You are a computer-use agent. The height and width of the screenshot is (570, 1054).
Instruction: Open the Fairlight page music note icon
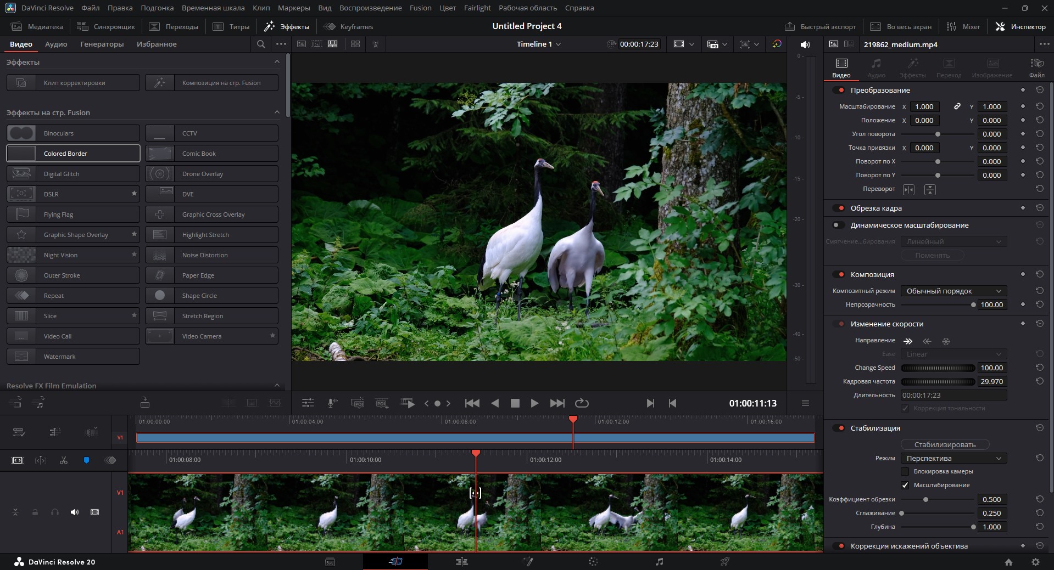(x=659, y=561)
